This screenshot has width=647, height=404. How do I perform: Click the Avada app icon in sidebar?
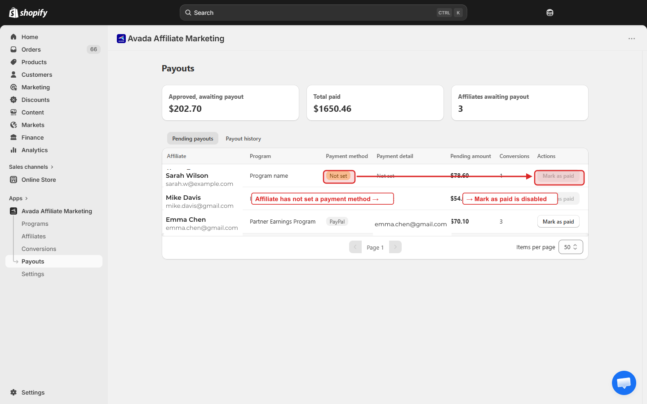13,211
